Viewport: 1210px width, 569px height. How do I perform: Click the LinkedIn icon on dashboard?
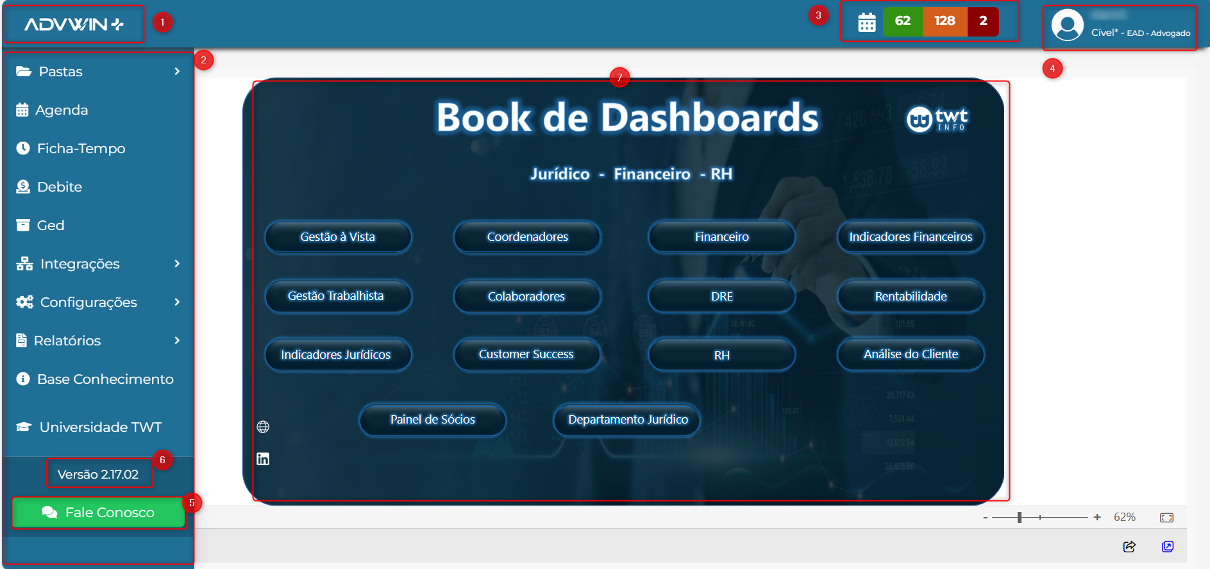pos(263,459)
